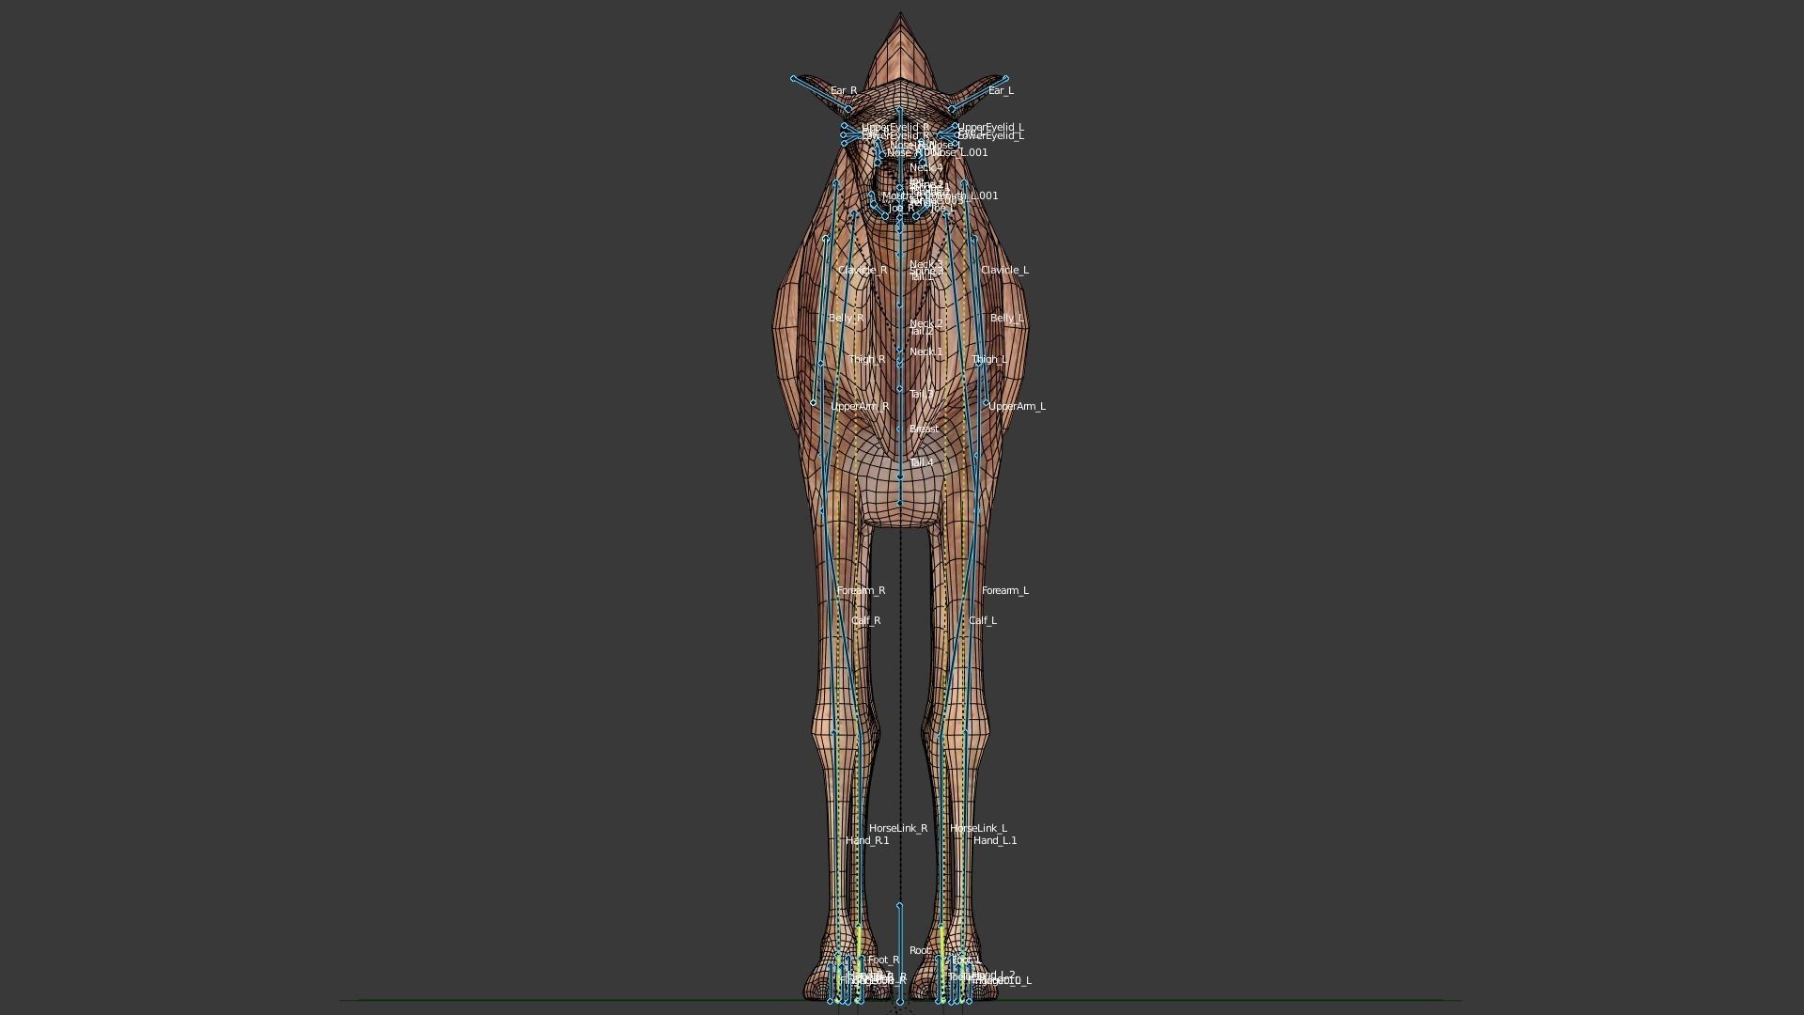Click the Joe_R bone label

(901, 208)
